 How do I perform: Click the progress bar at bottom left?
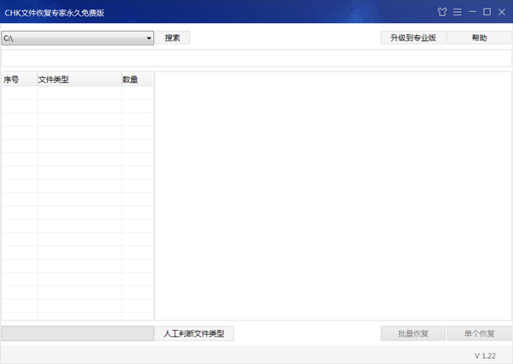(77, 333)
